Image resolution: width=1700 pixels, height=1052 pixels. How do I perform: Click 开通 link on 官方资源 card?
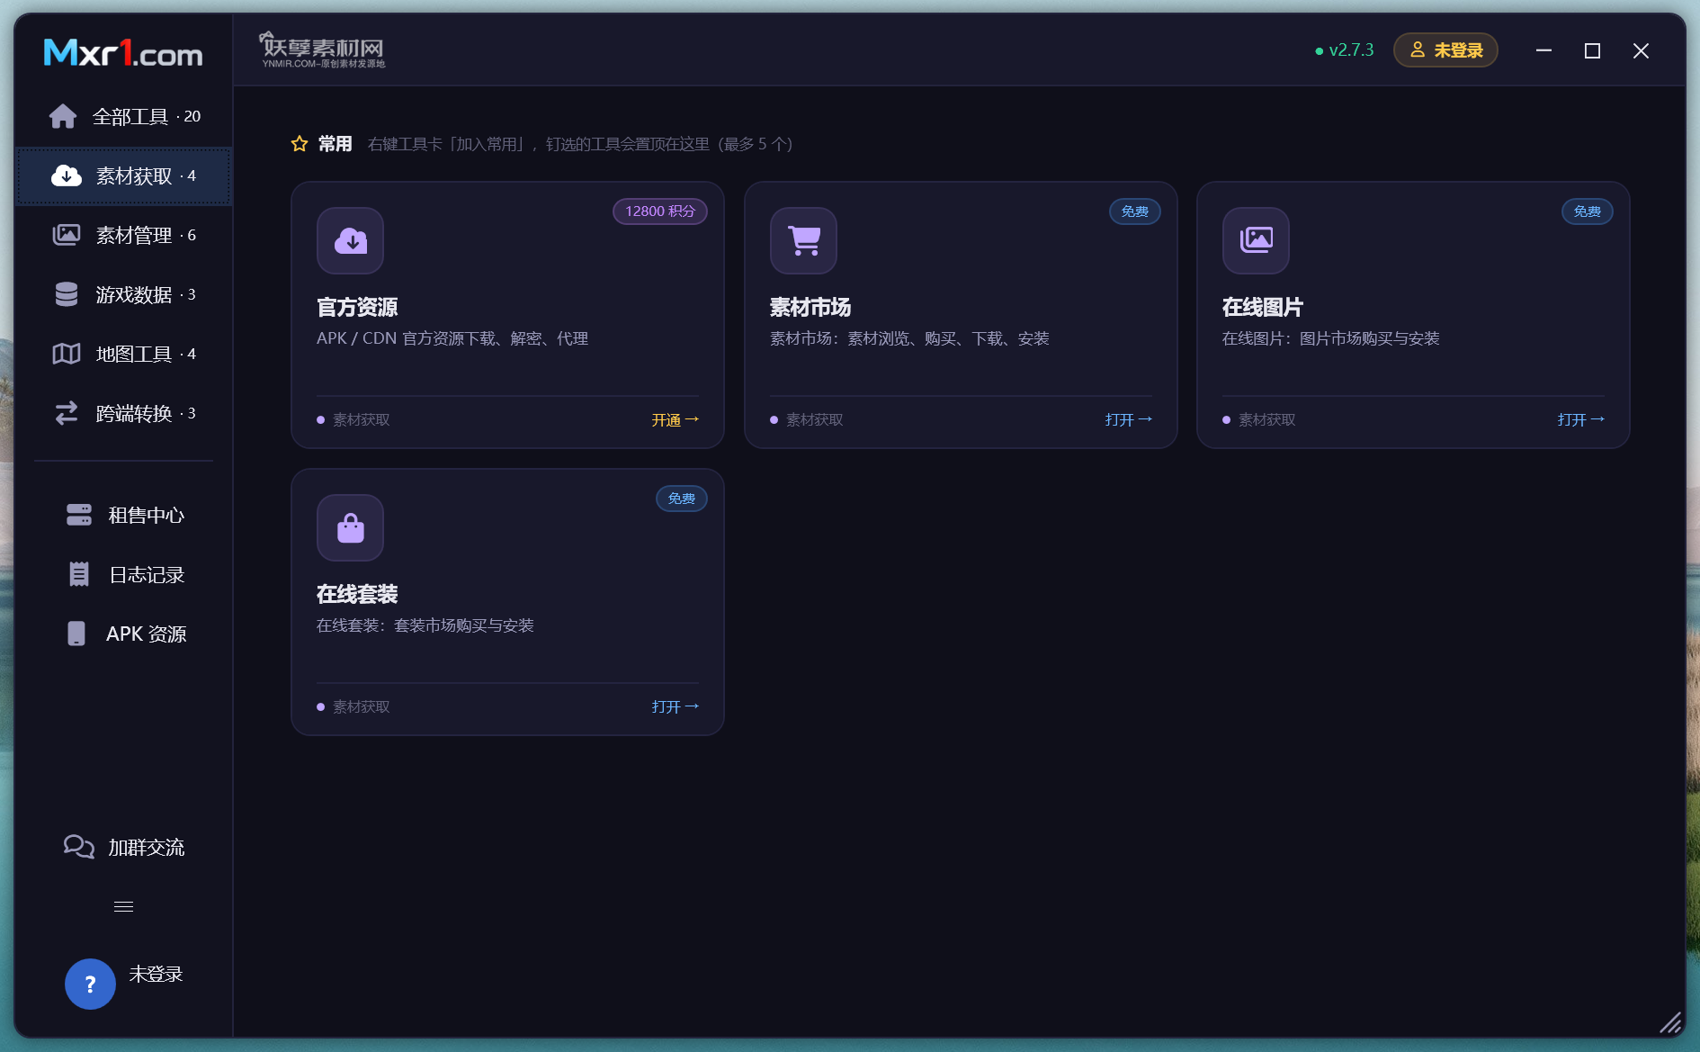pyautogui.click(x=676, y=420)
